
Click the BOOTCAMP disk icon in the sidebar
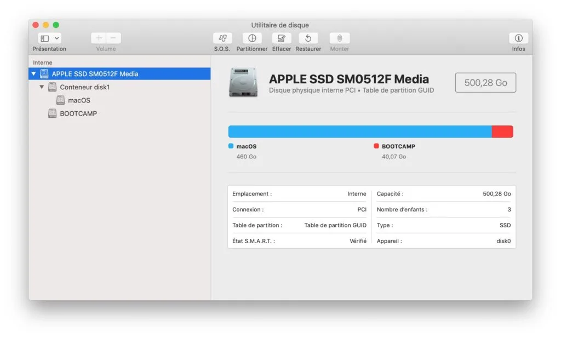pyautogui.click(x=52, y=113)
